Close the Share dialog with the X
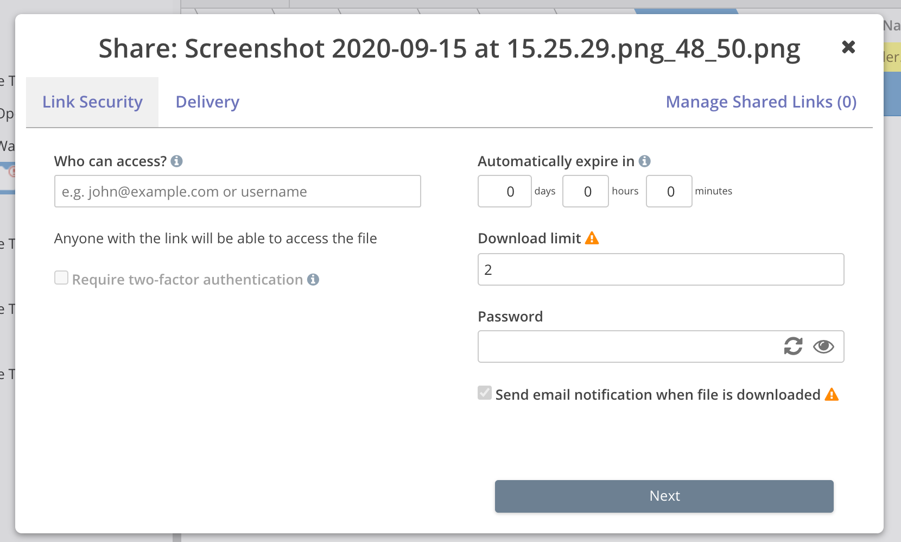The width and height of the screenshot is (901, 542). point(848,47)
